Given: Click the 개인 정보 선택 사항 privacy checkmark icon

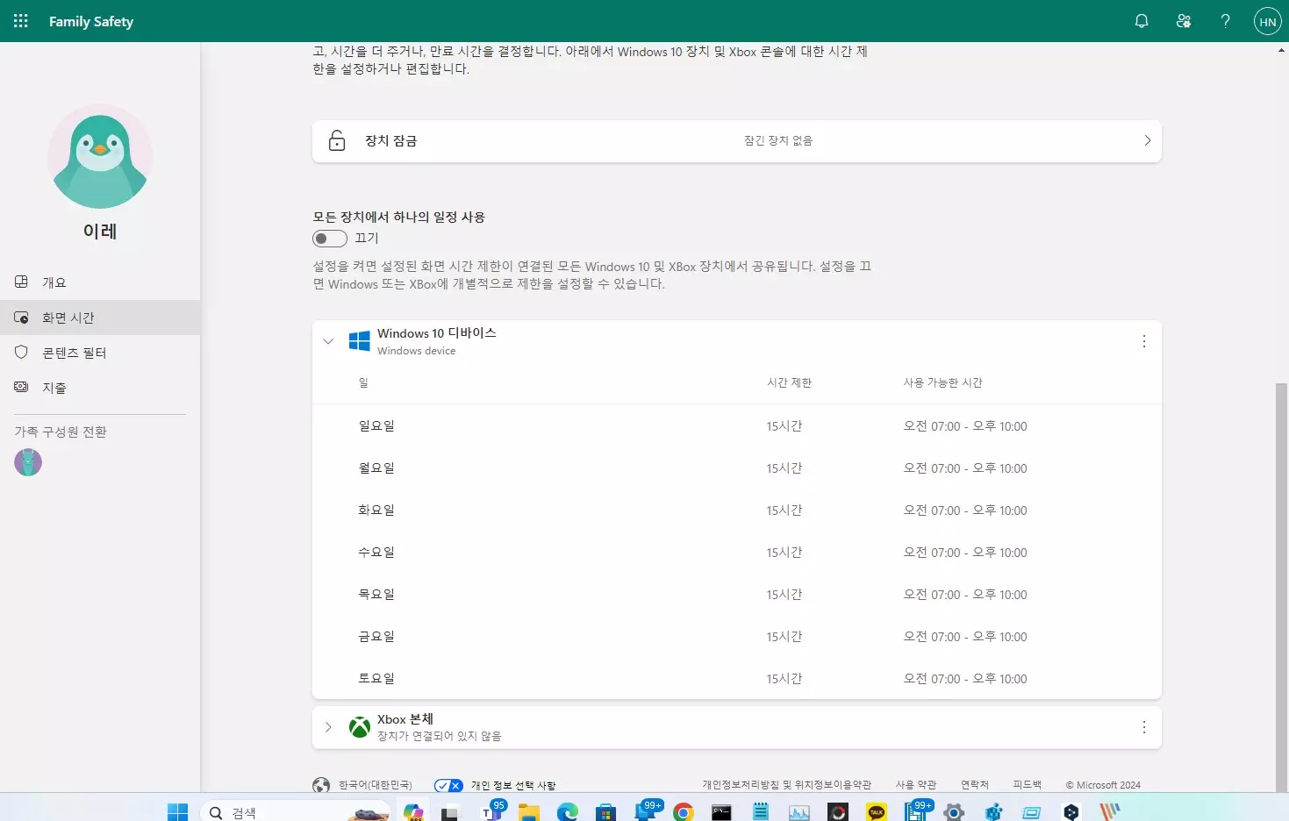Looking at the screenshot, I should 448,785.
